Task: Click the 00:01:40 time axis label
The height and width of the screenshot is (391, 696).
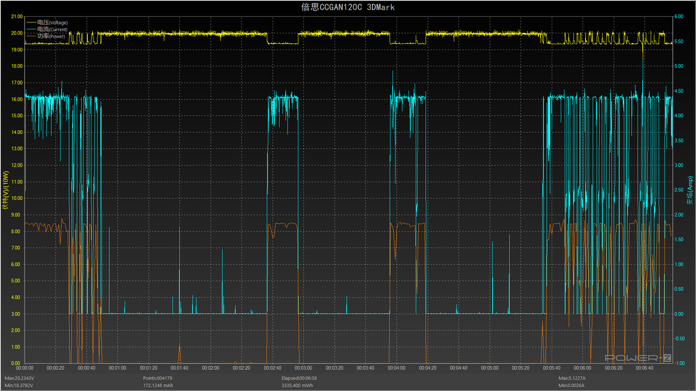Action: click(179, 368)
